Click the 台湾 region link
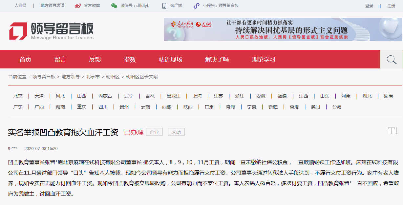This screenshot has width=403, height=205. [x=337, y=107]
